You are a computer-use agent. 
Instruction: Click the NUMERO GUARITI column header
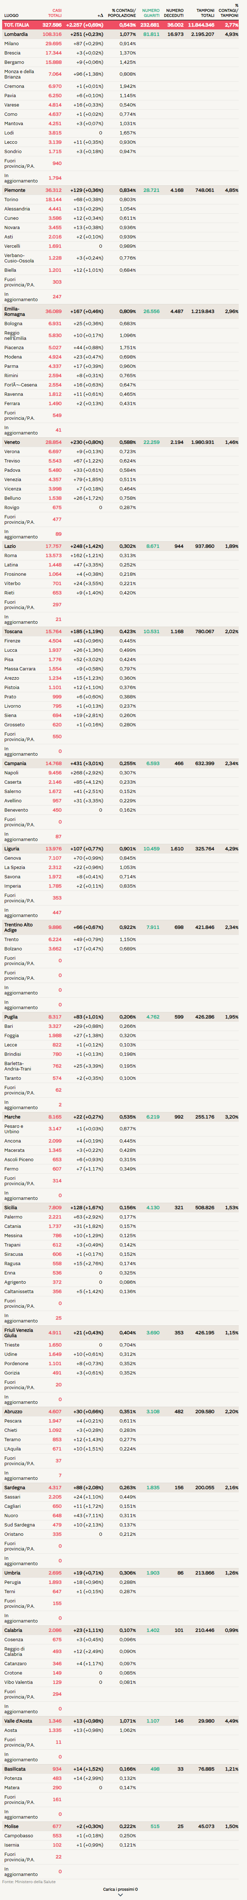(151, 13)
